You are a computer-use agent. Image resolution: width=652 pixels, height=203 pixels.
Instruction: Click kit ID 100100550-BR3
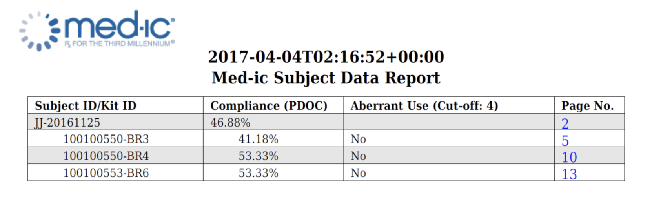coord(106,139)
